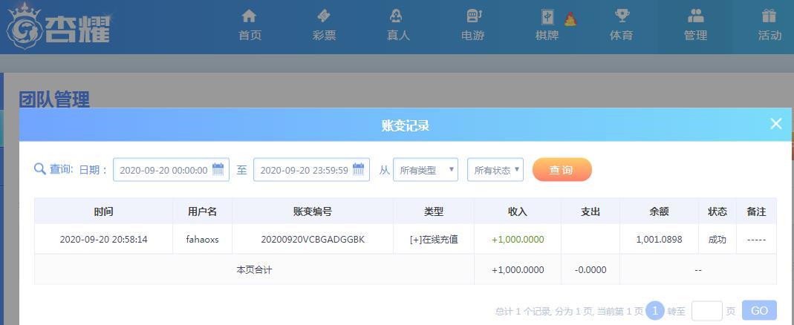Close the 账变记录 dialog
The height and width of the screenshot is (325, 794).
(x=775, y=123)
